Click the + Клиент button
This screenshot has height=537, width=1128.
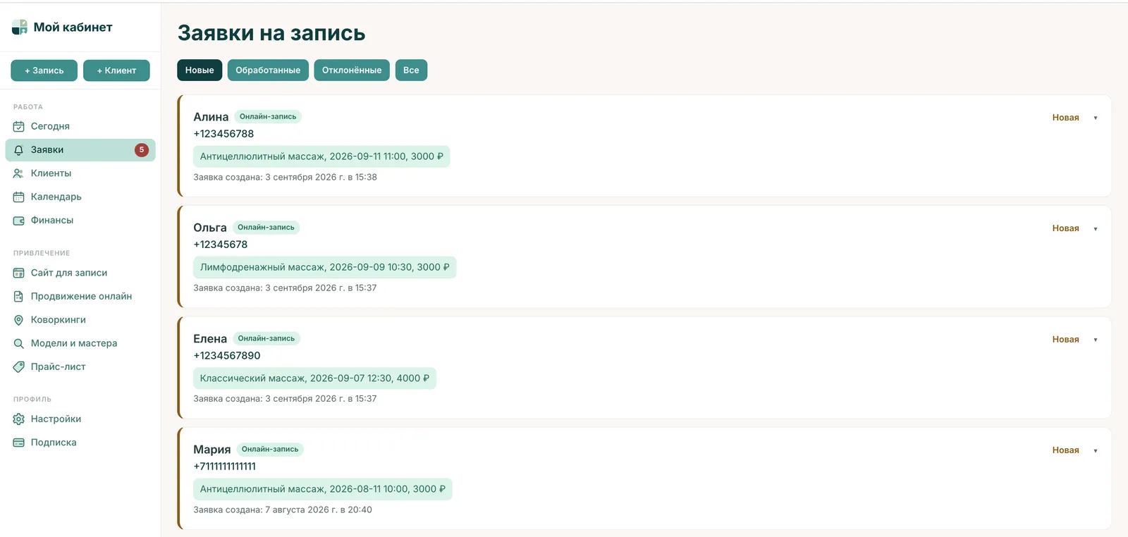(x=116, y=70)
